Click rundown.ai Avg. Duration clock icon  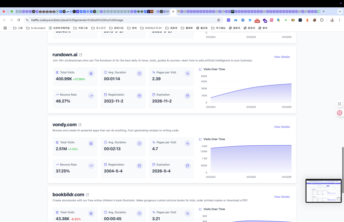(139, 74)
